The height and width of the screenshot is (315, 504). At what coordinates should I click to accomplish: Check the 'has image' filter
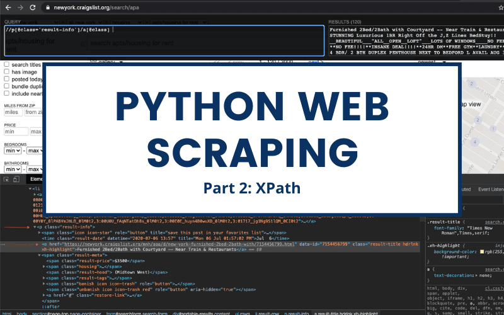tap(7, 72)
